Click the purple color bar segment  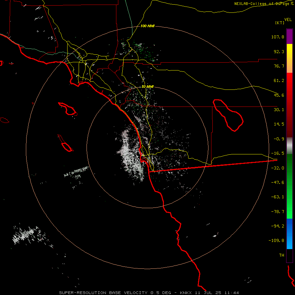(289, 36)
